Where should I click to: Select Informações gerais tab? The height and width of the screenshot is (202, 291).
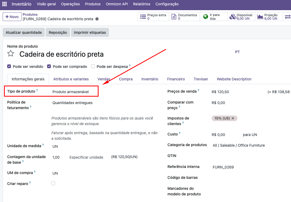click(x=28, y=79)
